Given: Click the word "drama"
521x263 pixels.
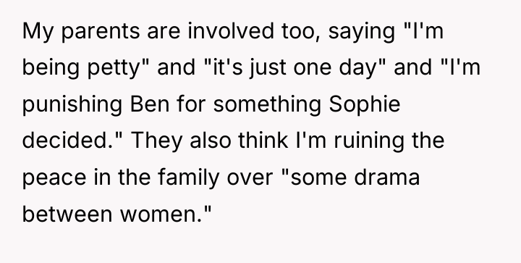Looking at the screenshot, I should (x=386, y=177).
